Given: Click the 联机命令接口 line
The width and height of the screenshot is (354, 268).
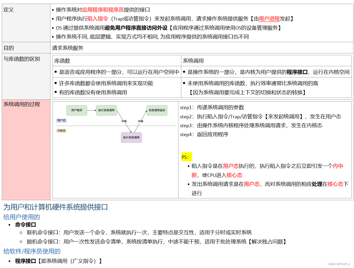Looking at the screenshot, I should click(x=139, y=232).
